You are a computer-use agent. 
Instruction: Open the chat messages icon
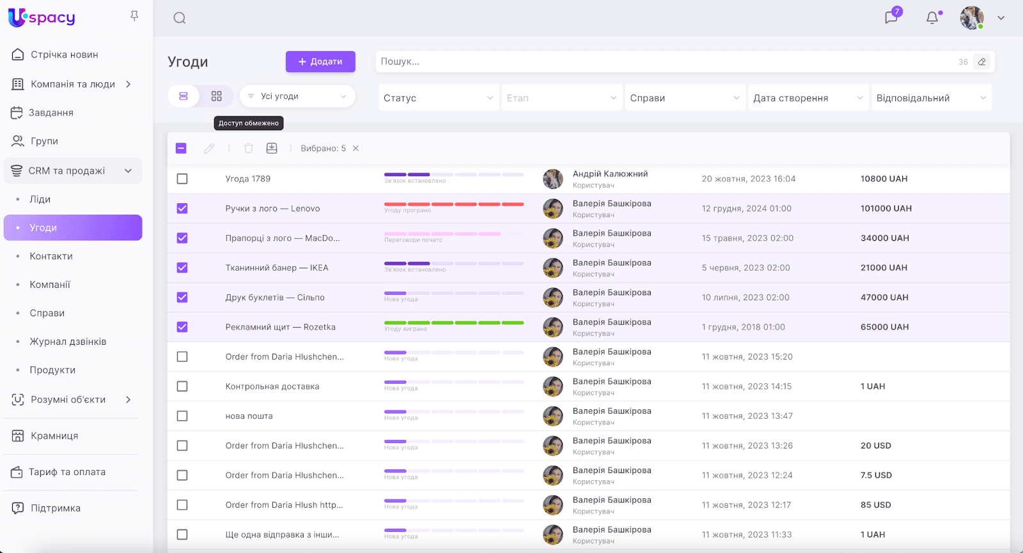[891, 17]
